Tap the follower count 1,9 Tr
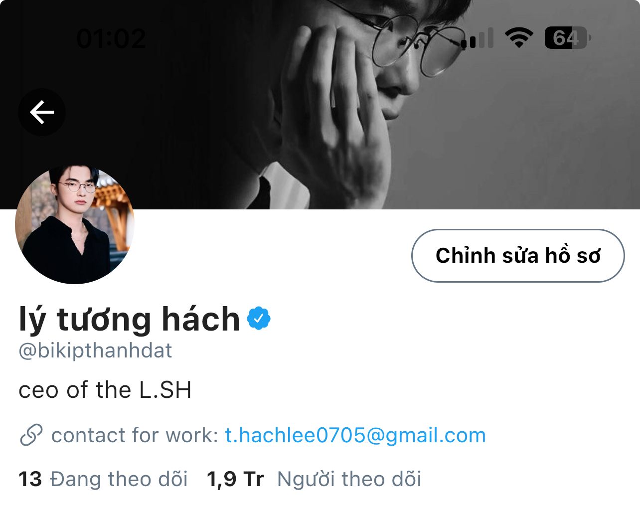 pyautogui.click(x=235, y=479)
